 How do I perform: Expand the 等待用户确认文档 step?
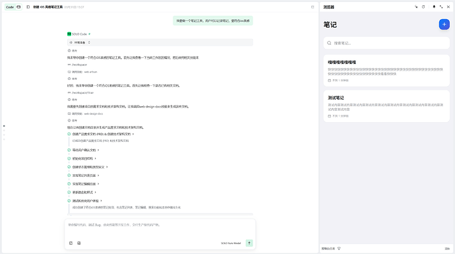[98, 150]
